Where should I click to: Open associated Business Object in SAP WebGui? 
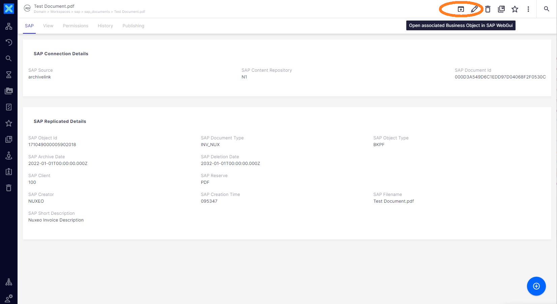(461, 9)
